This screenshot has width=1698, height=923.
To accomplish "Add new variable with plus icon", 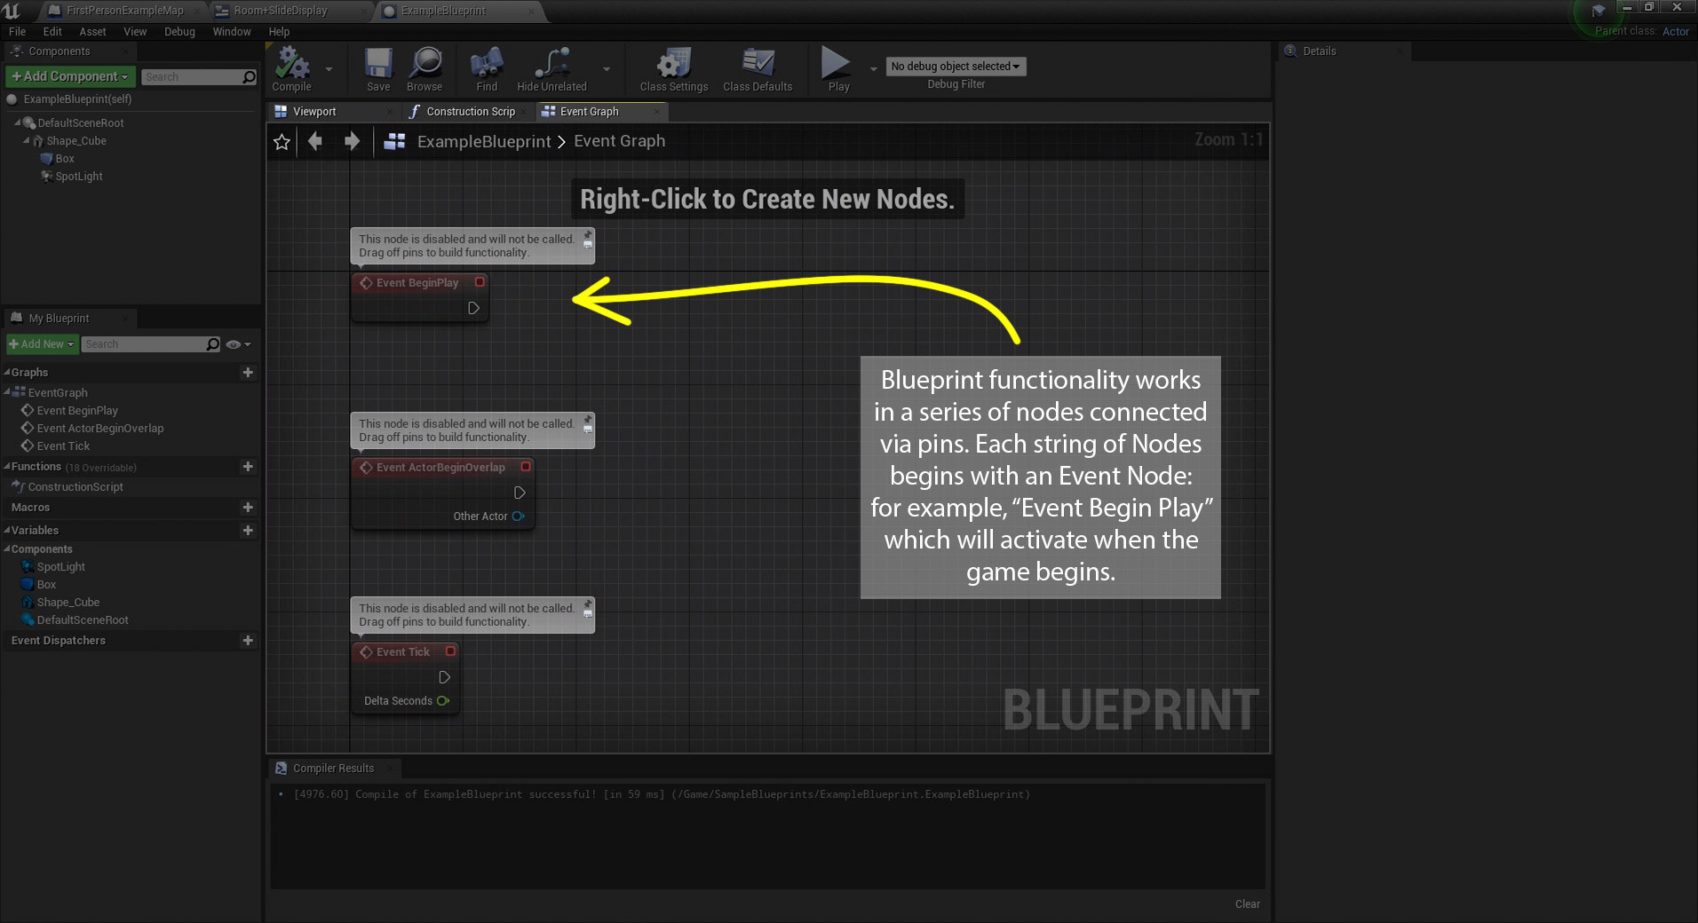I will pos(248,531).
